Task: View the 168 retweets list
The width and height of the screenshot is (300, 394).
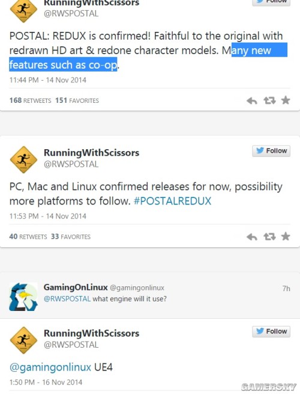Action: [x=30, y=100]
